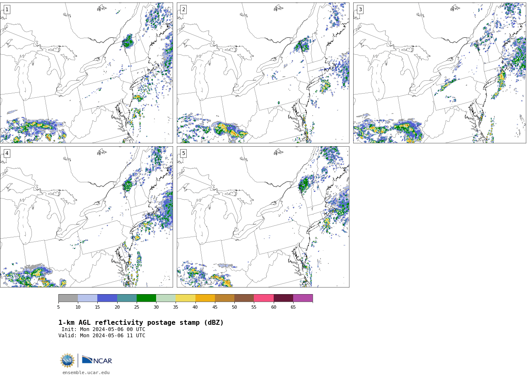This screenshot has height=377, width=530.
Task: Click the colorbar tick label 20
Action: tap(117, 307)
